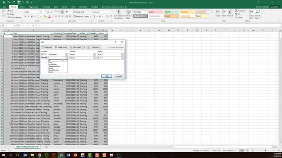Open the Name Box dropdown
The height and width of the screenshot is (158, 282).
(14, 25)
